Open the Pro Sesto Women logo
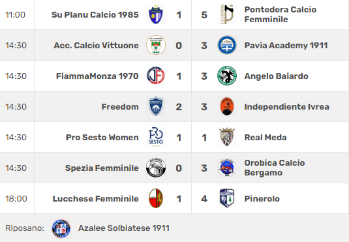The width and height of the screenshot is (349, 242). [156, 137]
